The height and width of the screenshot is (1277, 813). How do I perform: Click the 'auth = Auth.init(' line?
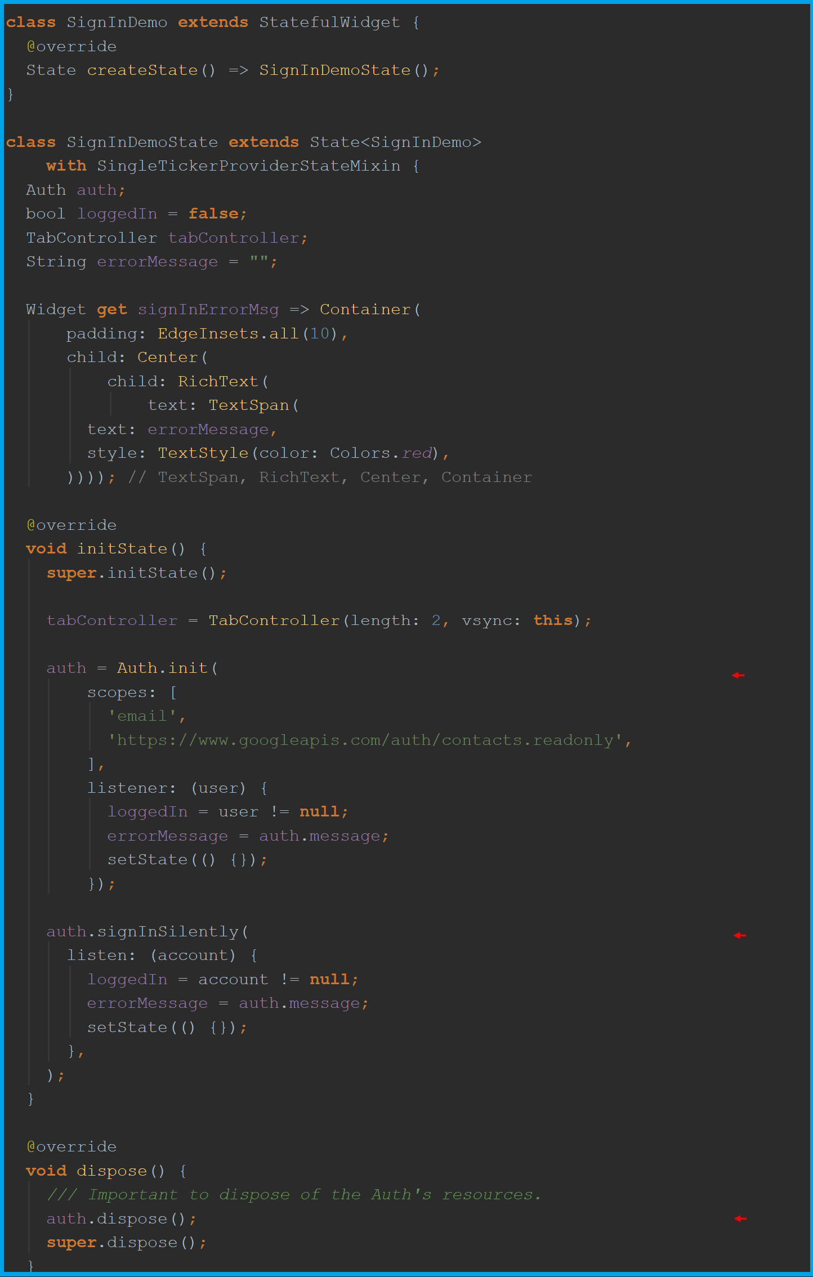point(132,668)
